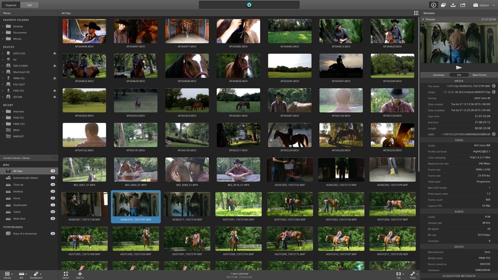Click the Organize mode button

11,5
